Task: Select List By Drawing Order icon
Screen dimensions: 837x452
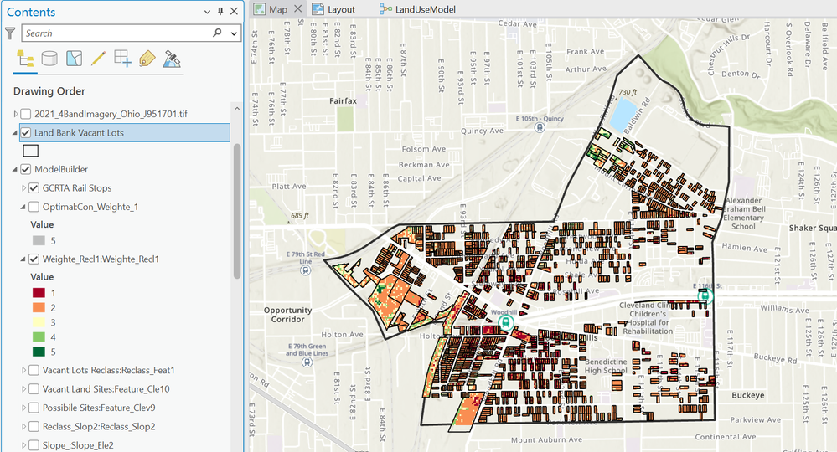Action: tap(25, 59)
